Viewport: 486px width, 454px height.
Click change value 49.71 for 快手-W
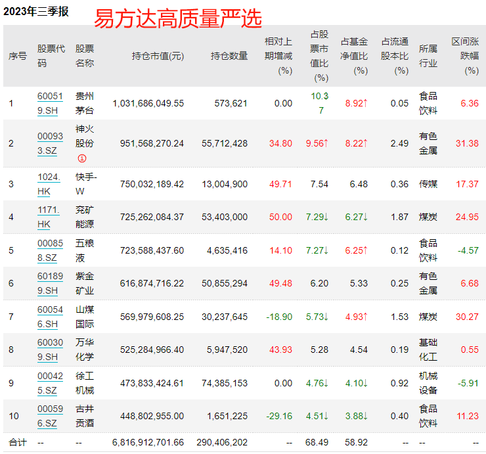pyautogui.click(x=280, y=184)
